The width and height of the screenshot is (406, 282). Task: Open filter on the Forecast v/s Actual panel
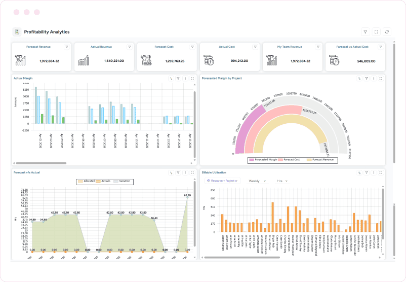click(x=178, y=172)
